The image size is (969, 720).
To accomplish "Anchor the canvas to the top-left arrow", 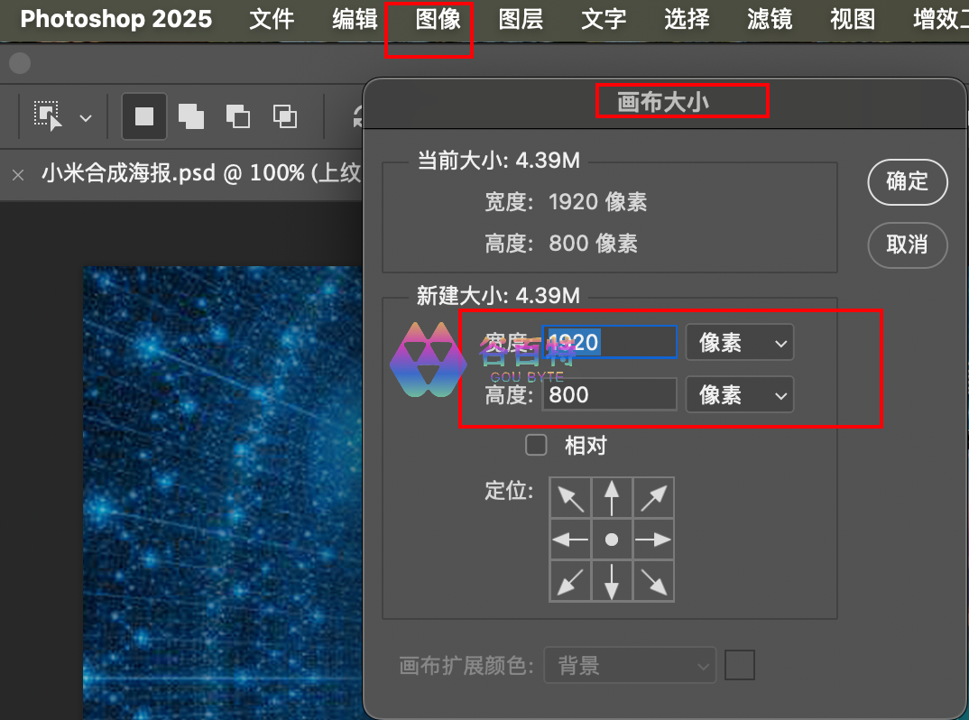I will coord(570,497).
